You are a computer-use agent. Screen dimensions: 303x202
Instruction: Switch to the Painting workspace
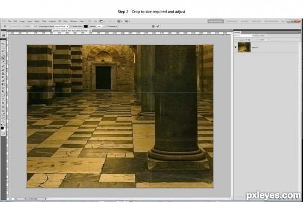point(257,21)
